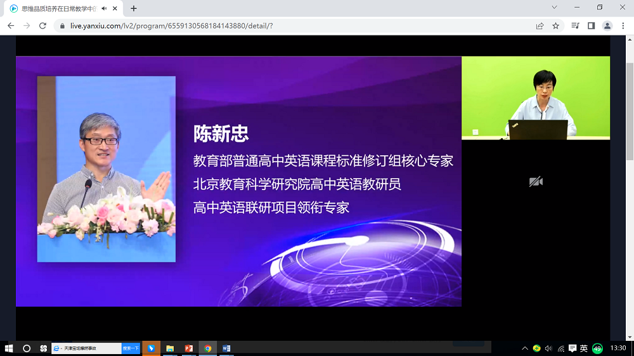Click the blue search button in taskbar
This screenshot has height=356, width=634.
point(131,348)
